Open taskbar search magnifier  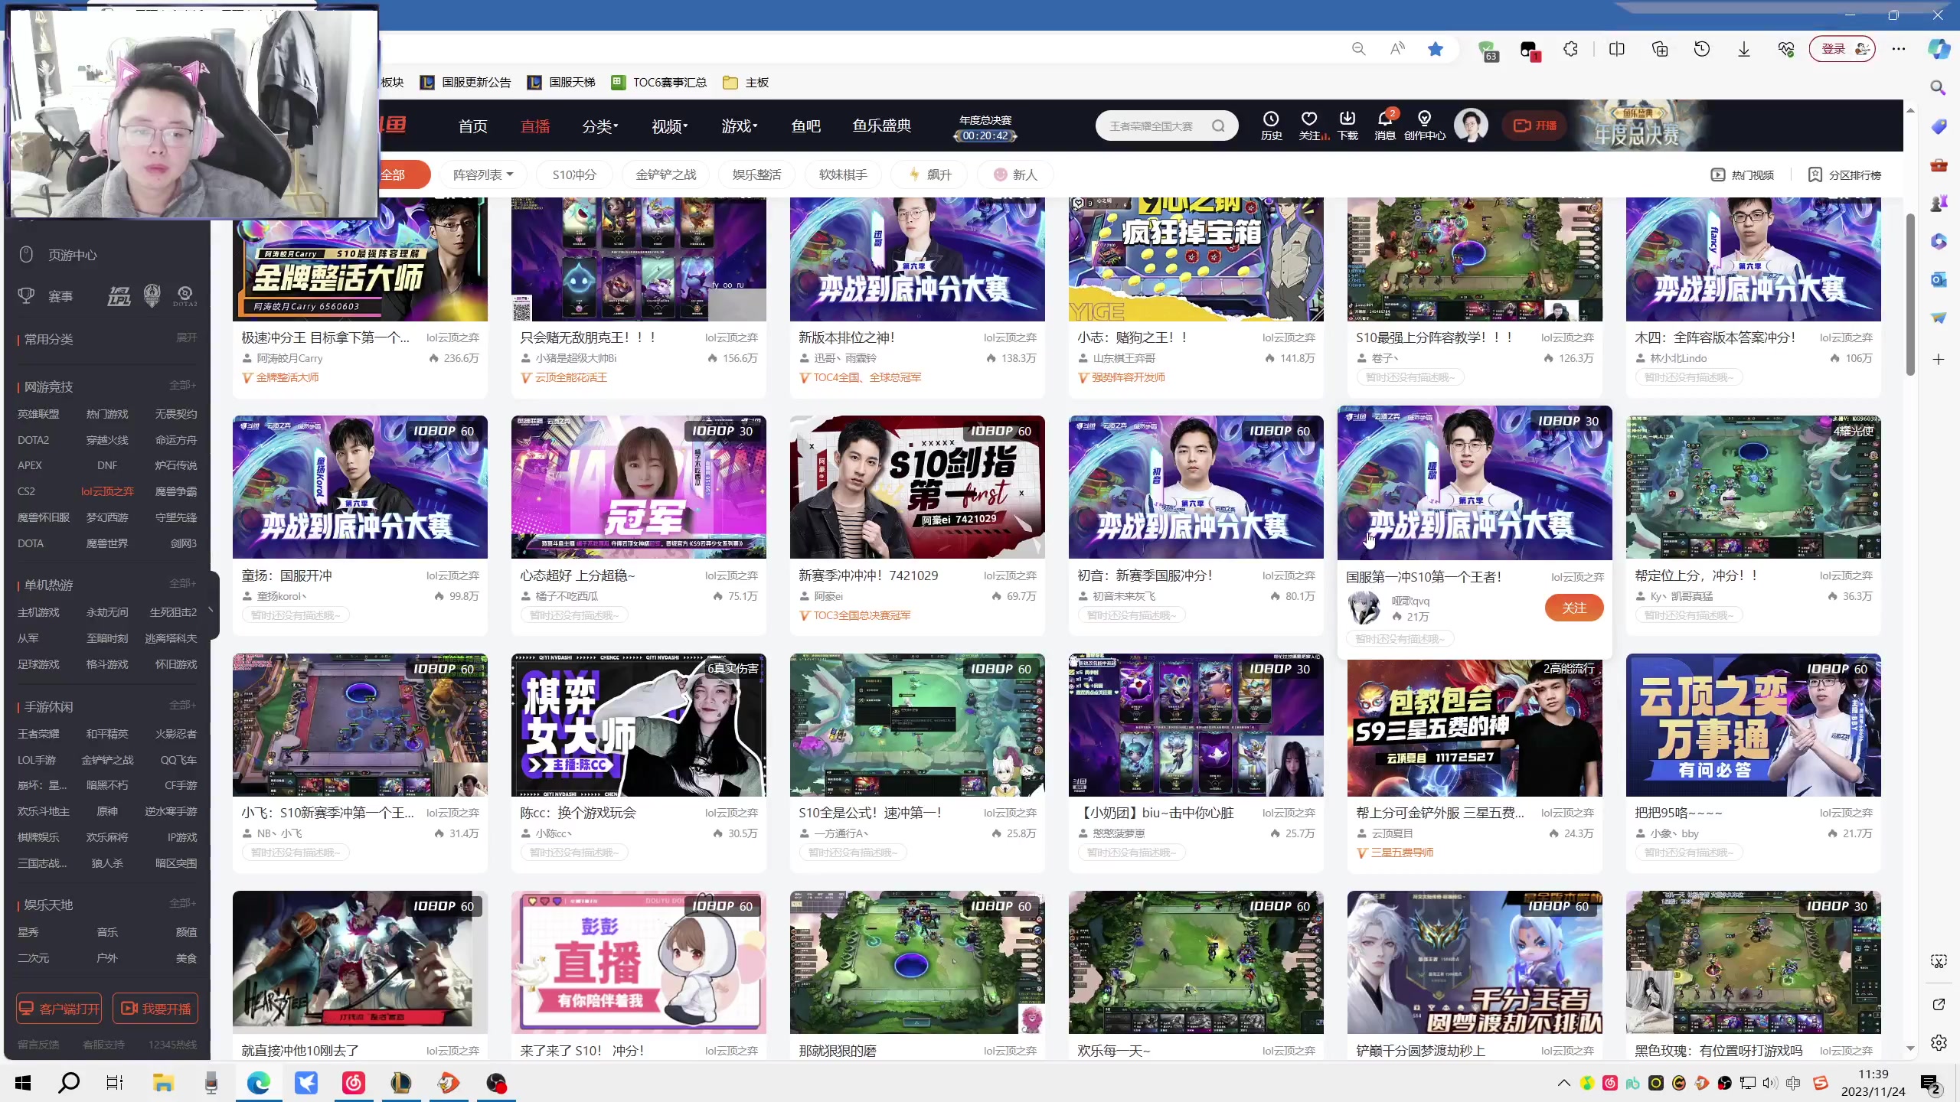[69, 1083]
